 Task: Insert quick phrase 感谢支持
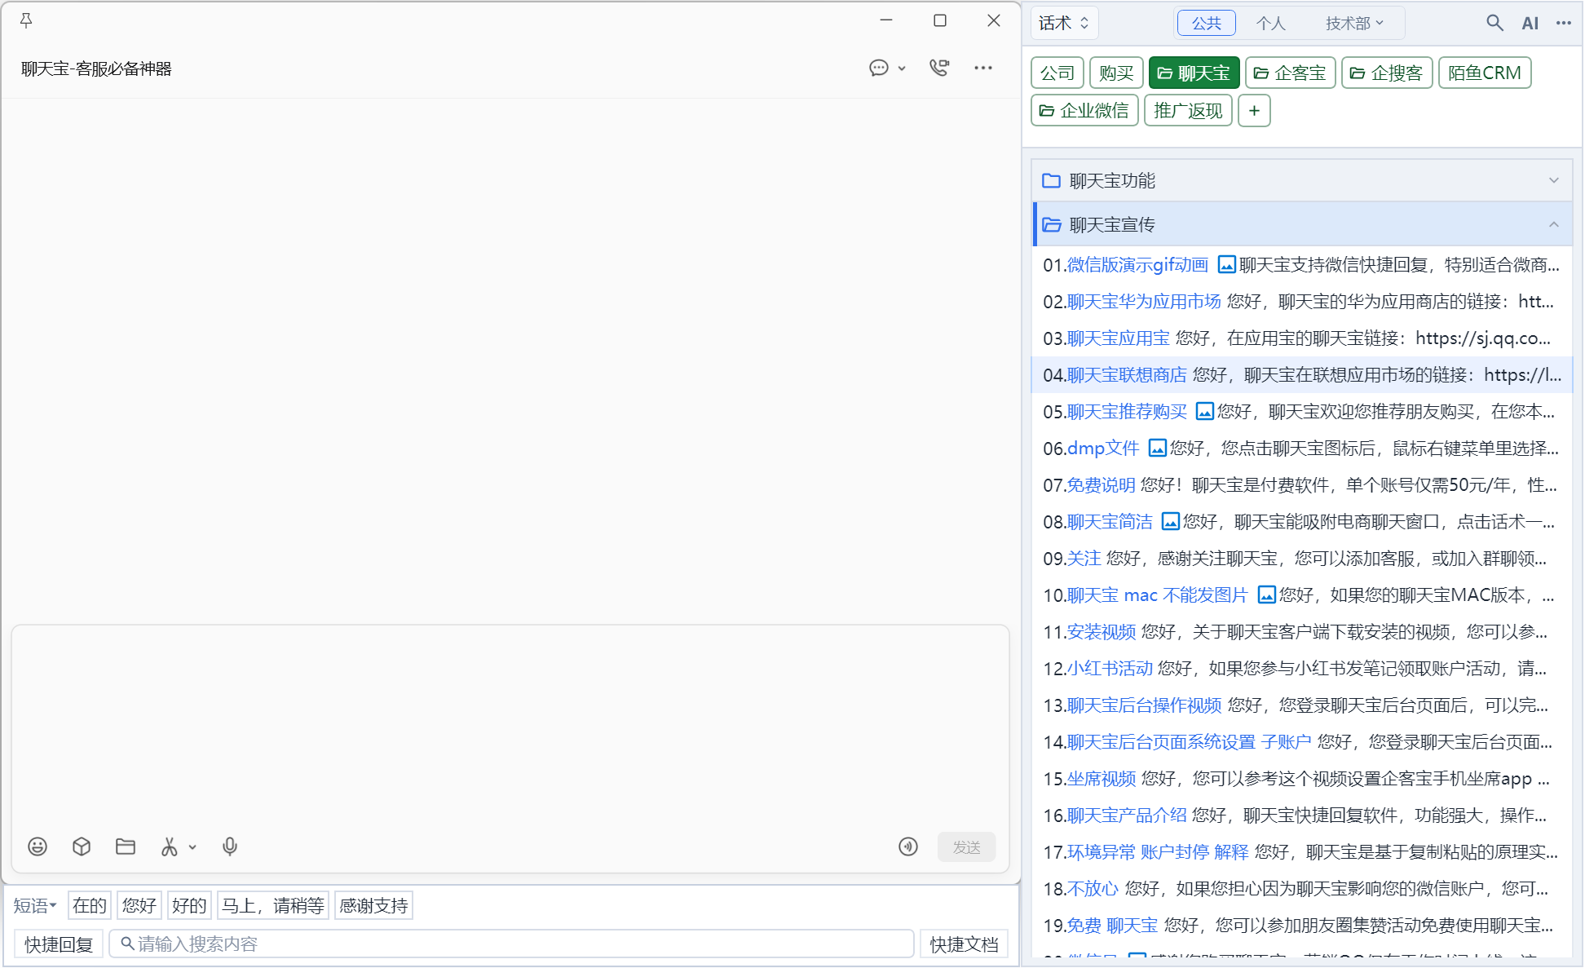[x=373, y=905]
